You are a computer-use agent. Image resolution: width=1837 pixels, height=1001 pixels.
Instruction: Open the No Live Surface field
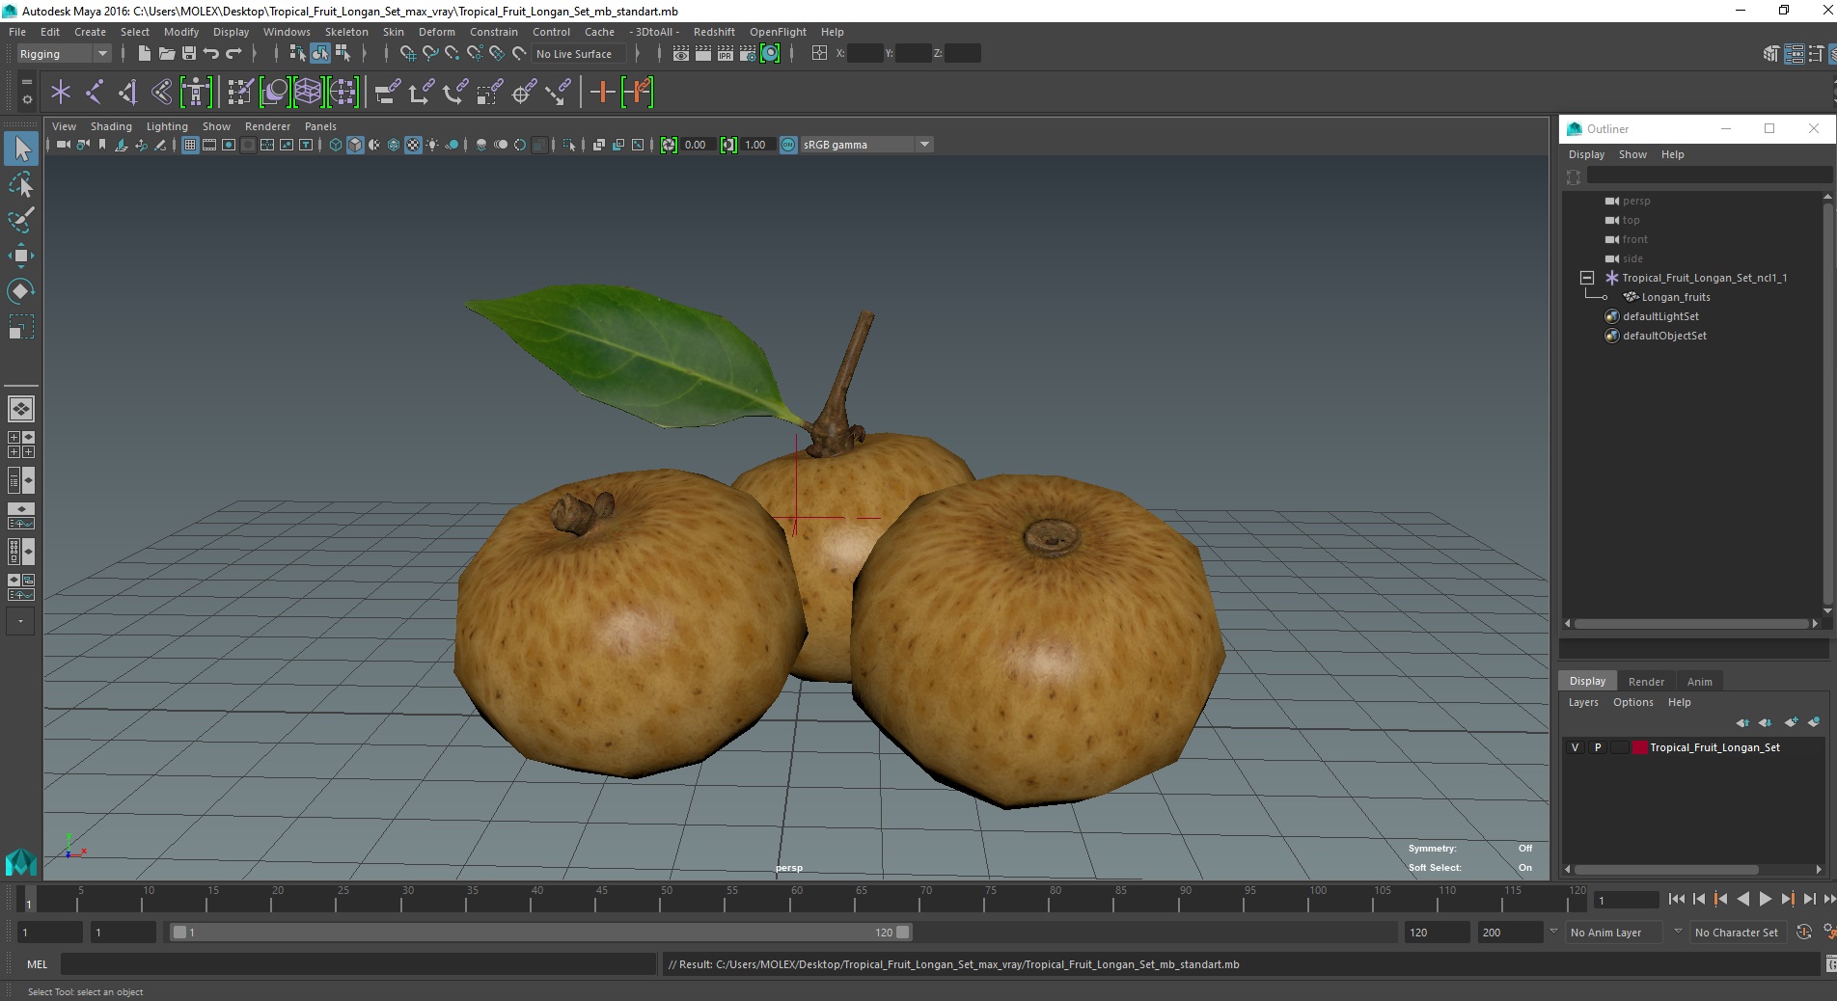[x=579, y=54]
